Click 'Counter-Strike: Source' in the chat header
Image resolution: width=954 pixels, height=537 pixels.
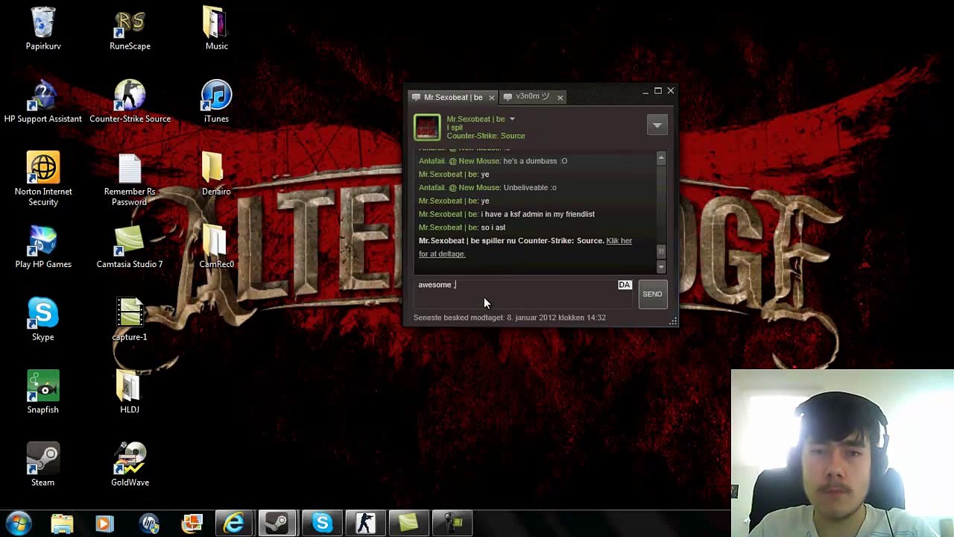point(486,136)
